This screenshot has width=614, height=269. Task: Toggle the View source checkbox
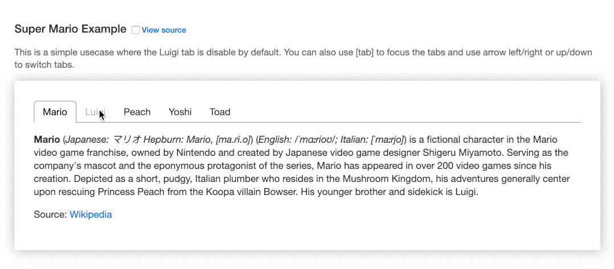point(136,30)
